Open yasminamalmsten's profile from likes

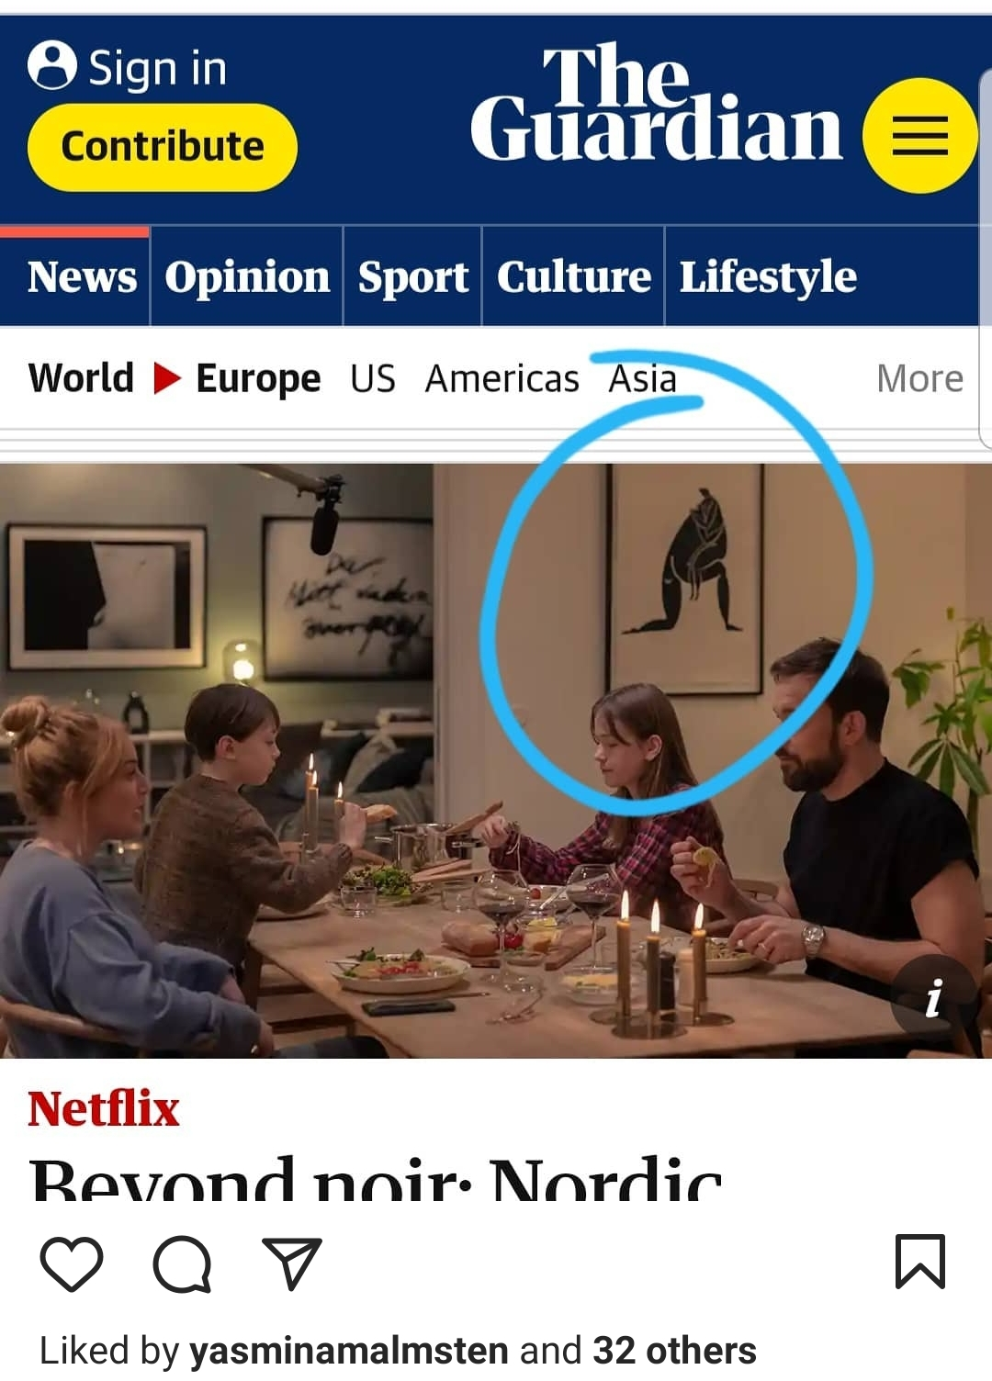point(349,1351)
